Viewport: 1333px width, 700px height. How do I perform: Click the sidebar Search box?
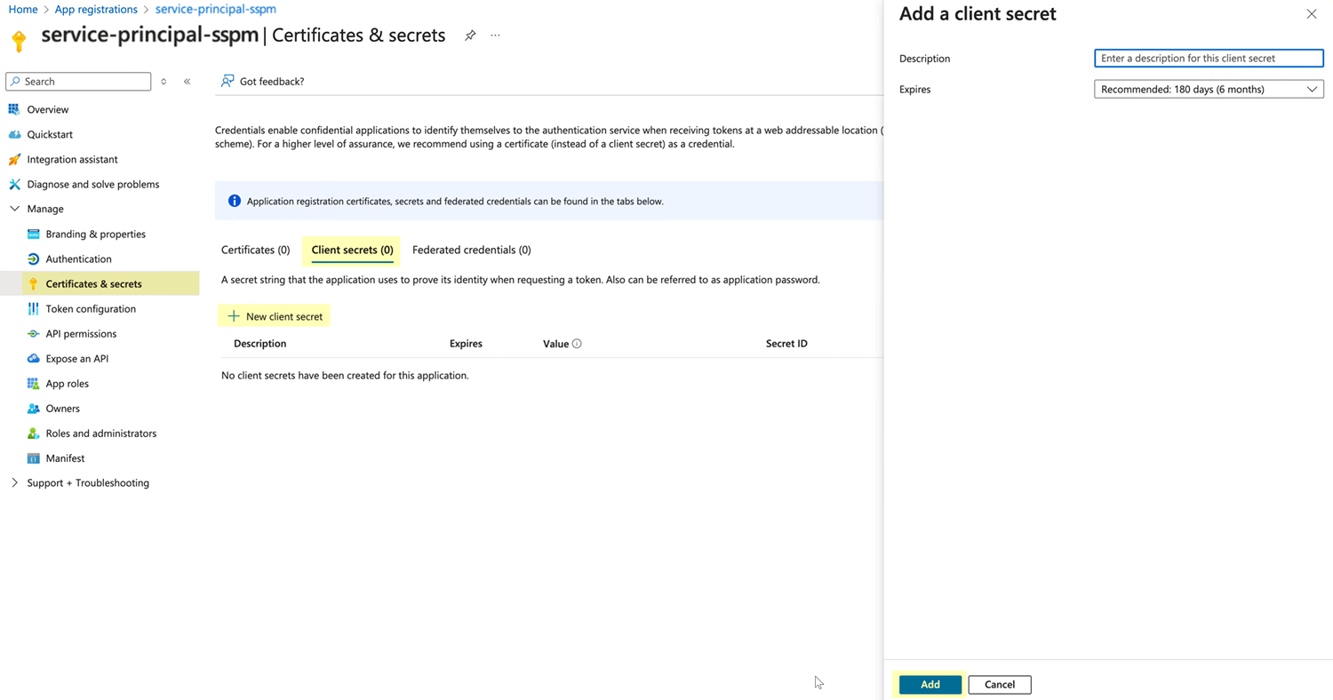tap(78, 81)
